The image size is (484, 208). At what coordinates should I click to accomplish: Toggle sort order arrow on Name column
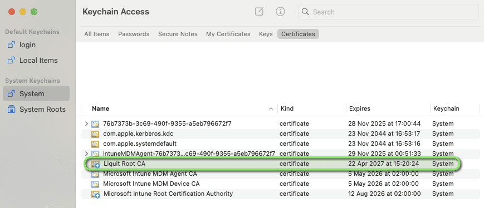[271, 108]
